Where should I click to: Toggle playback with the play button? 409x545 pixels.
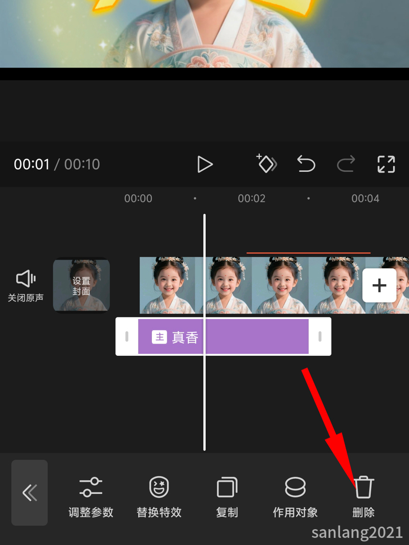pos(206,164)
